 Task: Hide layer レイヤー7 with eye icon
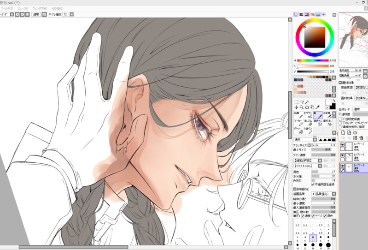click(342, 144)
